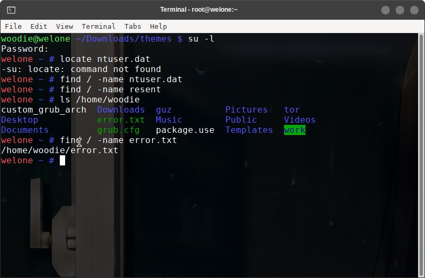Screen dimensions: 425x278
Task: Click the rightmost round window button
Action: 414,10
